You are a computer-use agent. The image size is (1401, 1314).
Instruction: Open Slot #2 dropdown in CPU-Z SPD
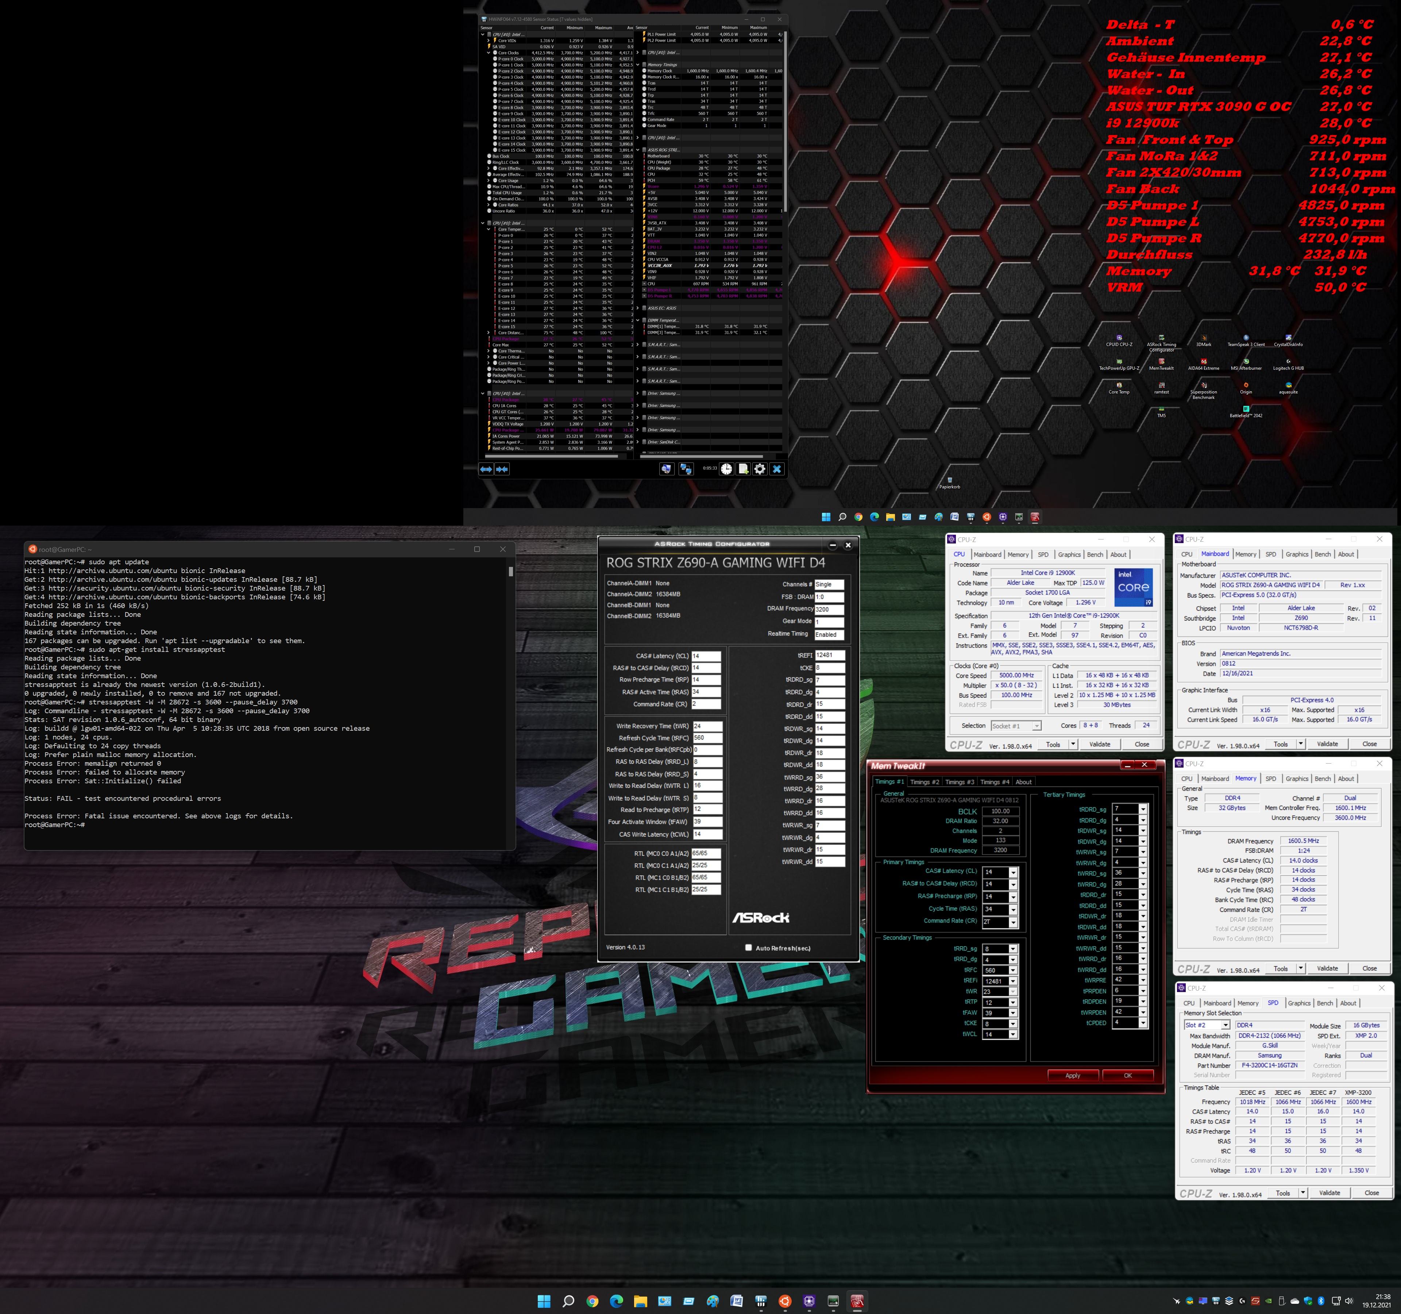(1226, 1025)
